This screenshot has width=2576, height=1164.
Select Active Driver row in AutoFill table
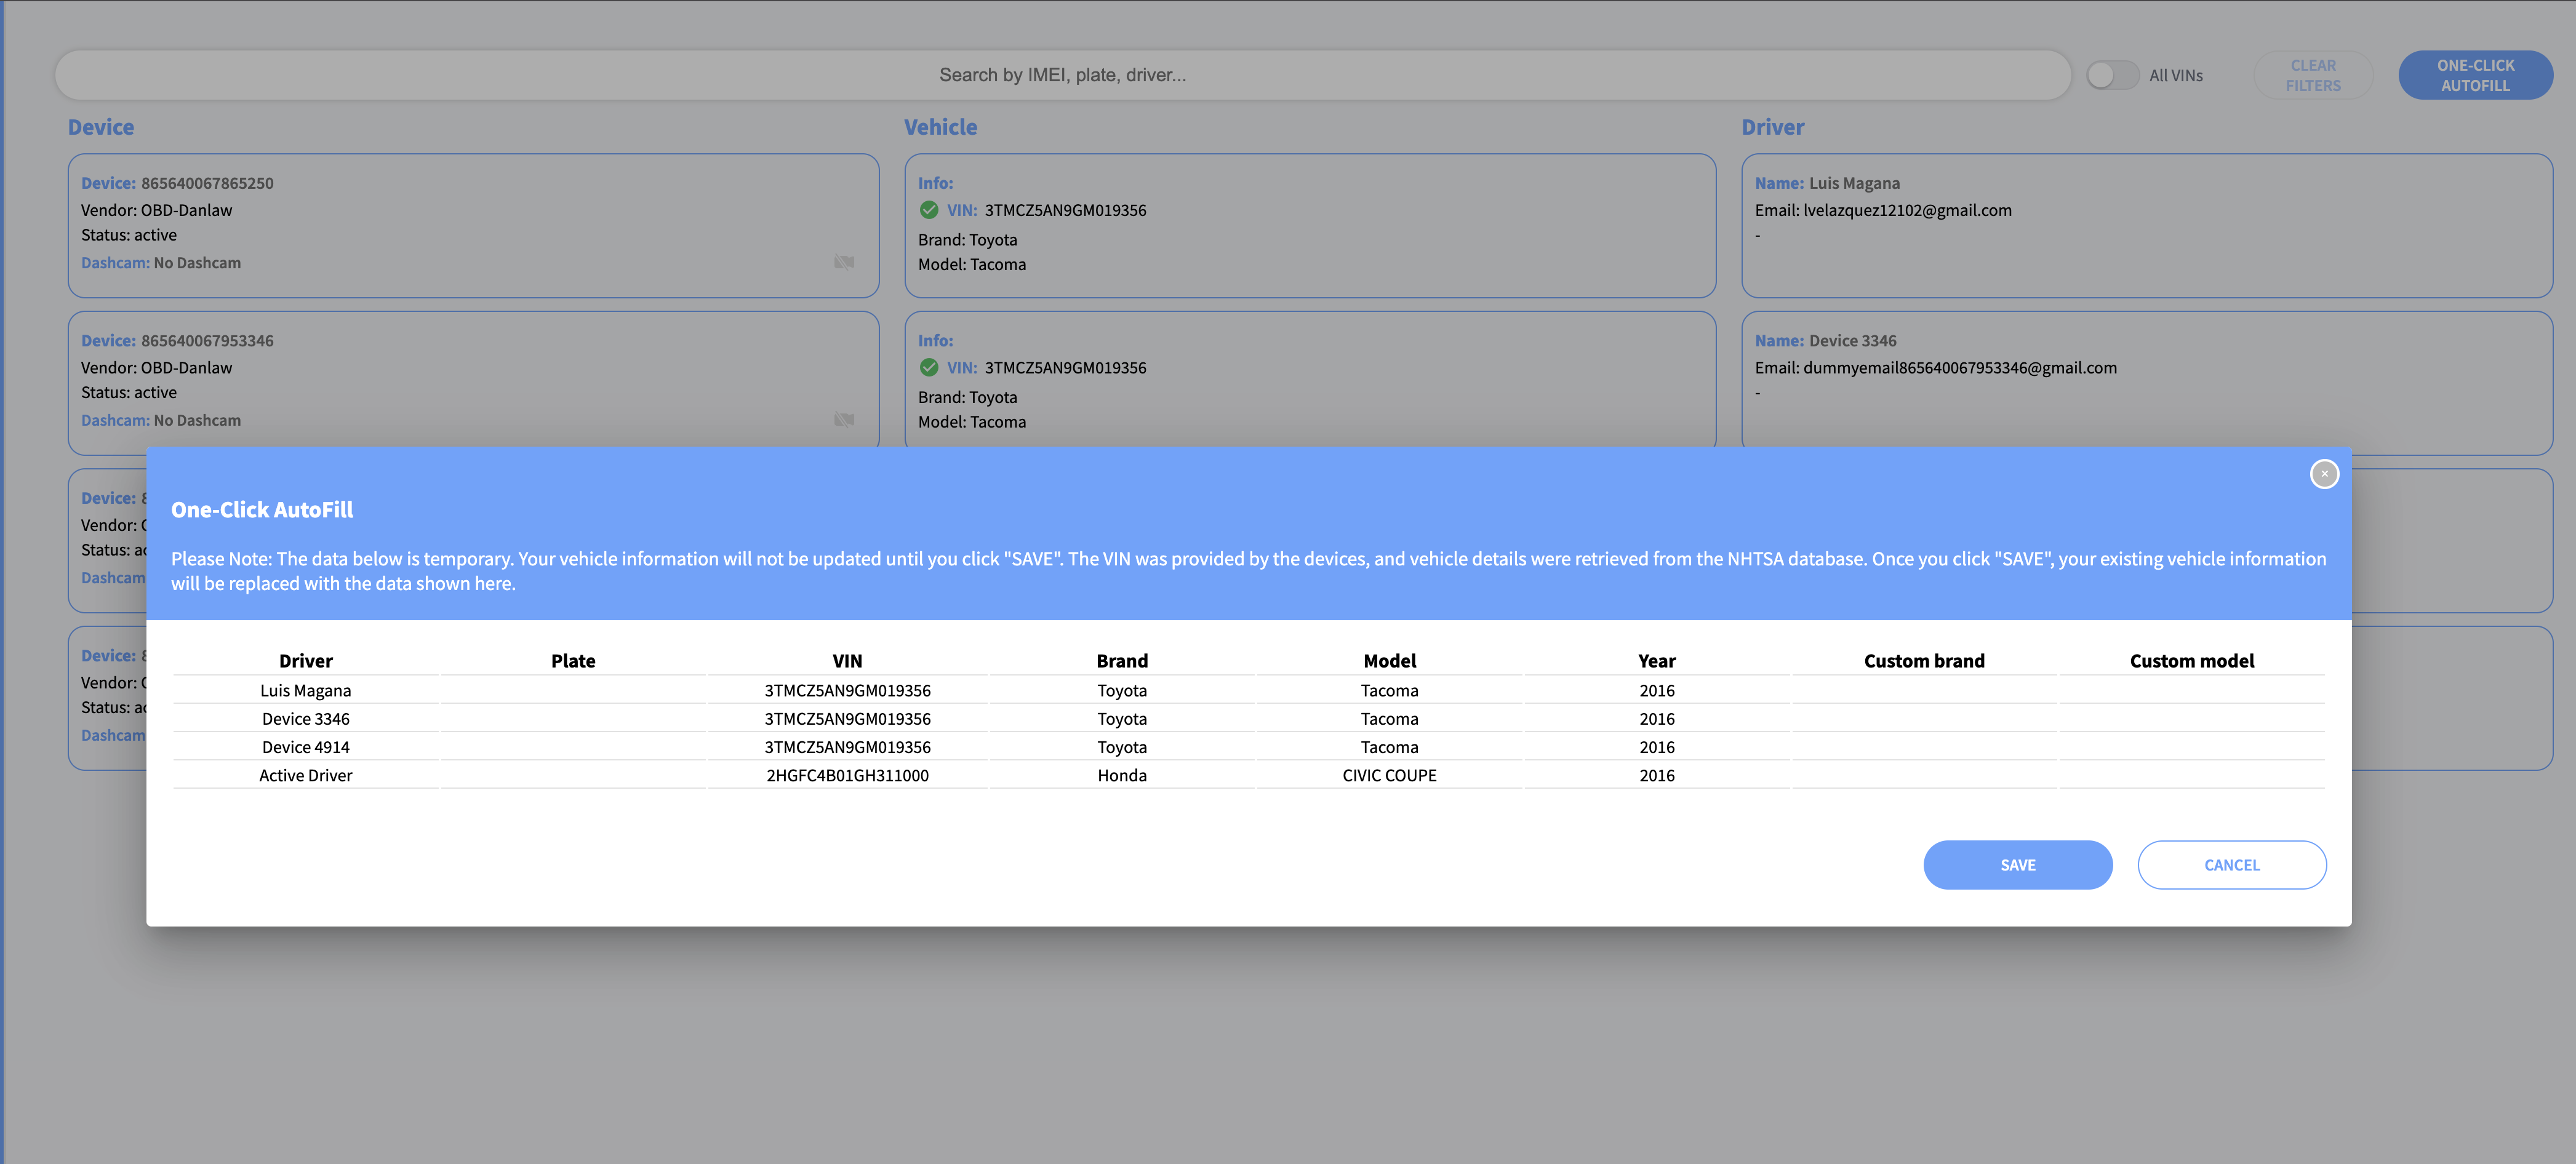[1248, 775]
